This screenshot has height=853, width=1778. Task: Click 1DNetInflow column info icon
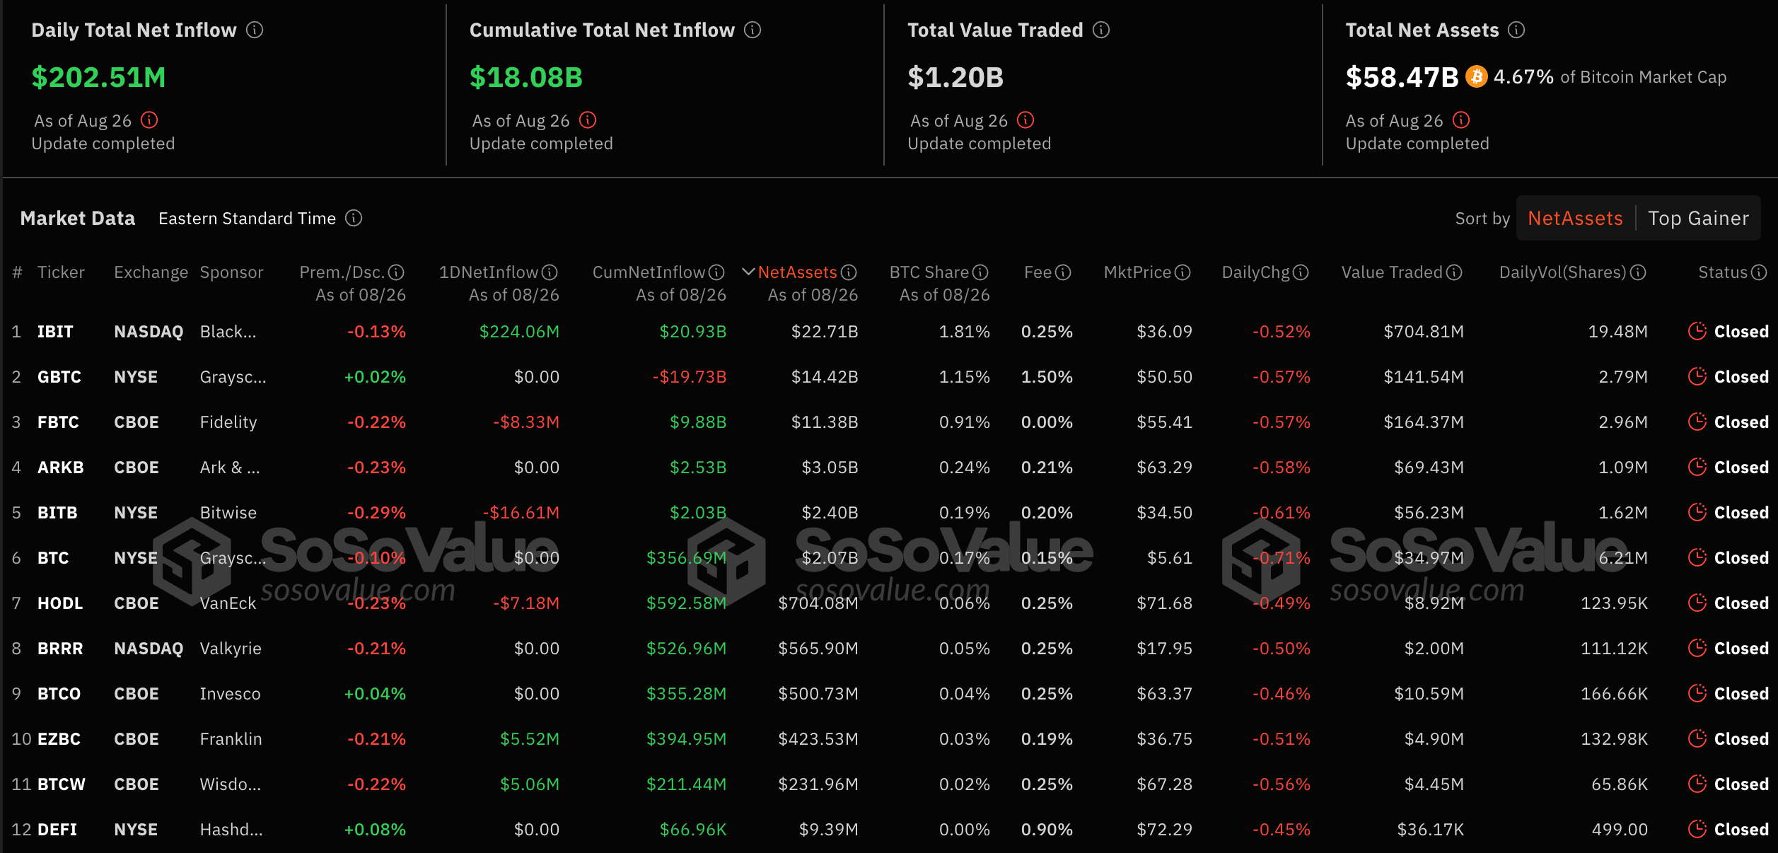tap(550, 272)
